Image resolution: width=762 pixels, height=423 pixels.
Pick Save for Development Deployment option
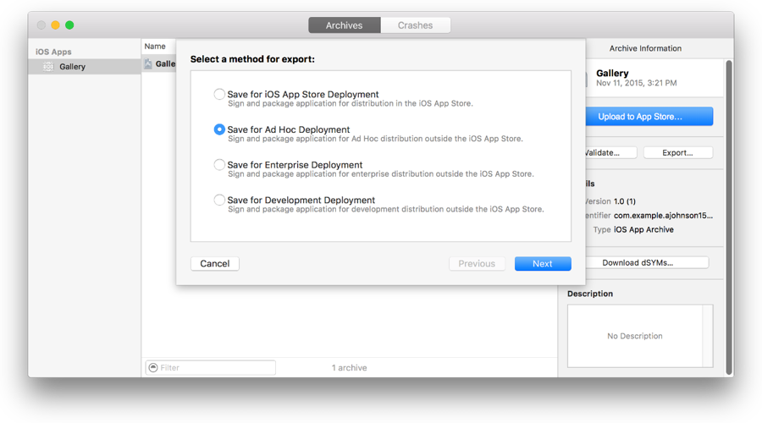point(220,201)
